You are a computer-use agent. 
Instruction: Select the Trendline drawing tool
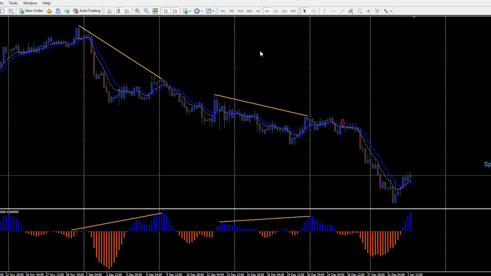pos(342,11)
